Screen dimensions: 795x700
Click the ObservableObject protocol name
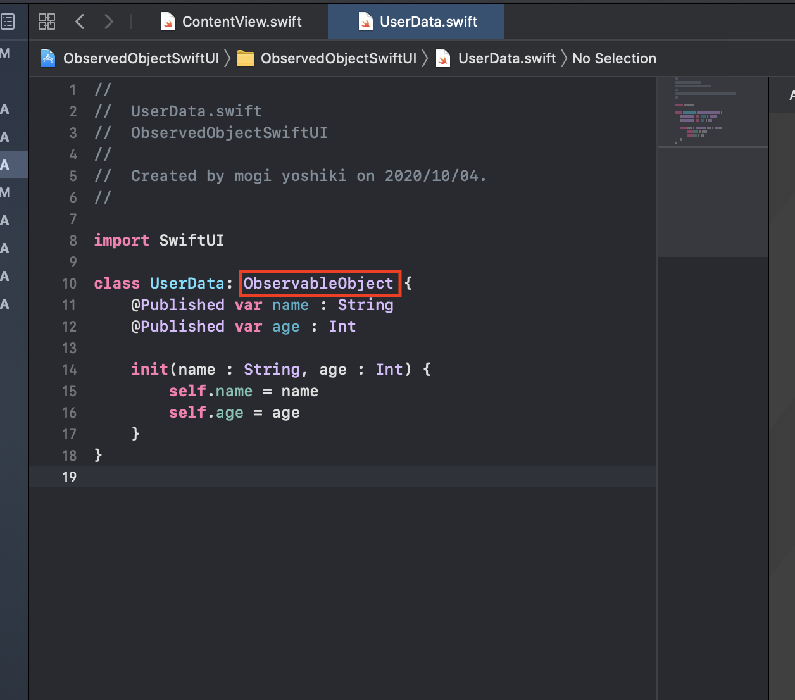click(x=318, y=284)
